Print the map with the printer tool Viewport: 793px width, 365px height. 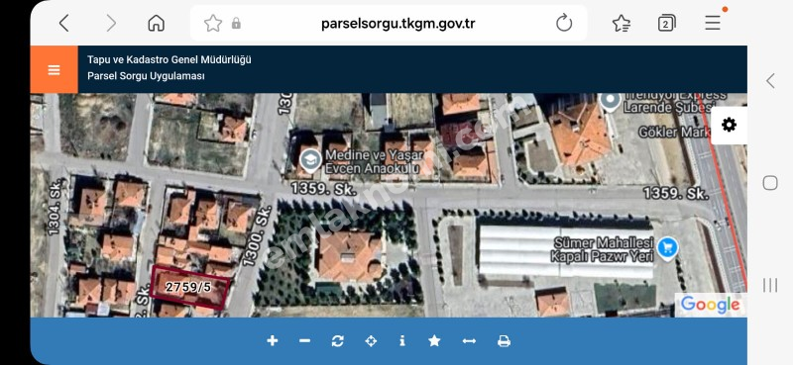coord(504,341)
